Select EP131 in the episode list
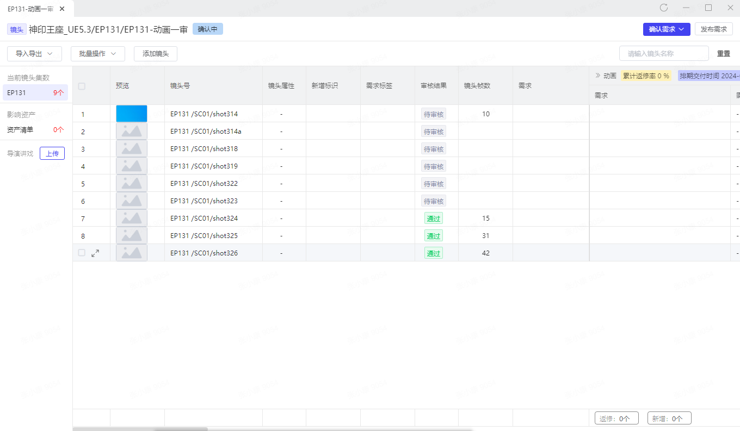This screenshot has height=431, width=740. [x=35, y=92]
